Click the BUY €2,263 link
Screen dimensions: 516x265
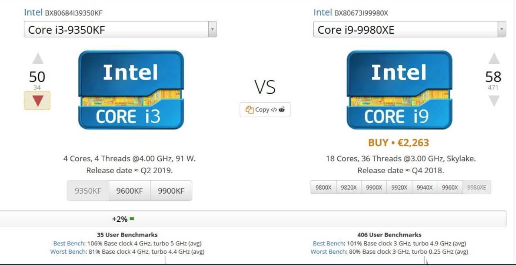coord(399,142)
